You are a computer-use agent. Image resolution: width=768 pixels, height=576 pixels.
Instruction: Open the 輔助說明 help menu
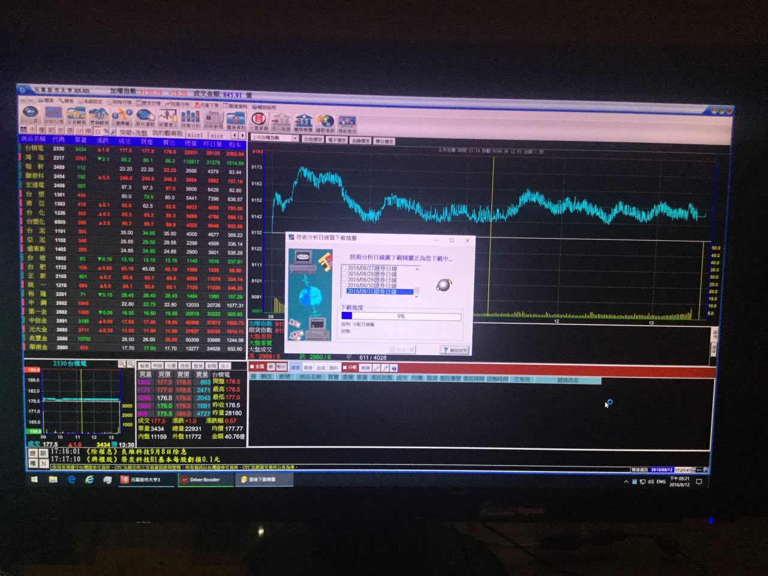(x=265, y=107)
